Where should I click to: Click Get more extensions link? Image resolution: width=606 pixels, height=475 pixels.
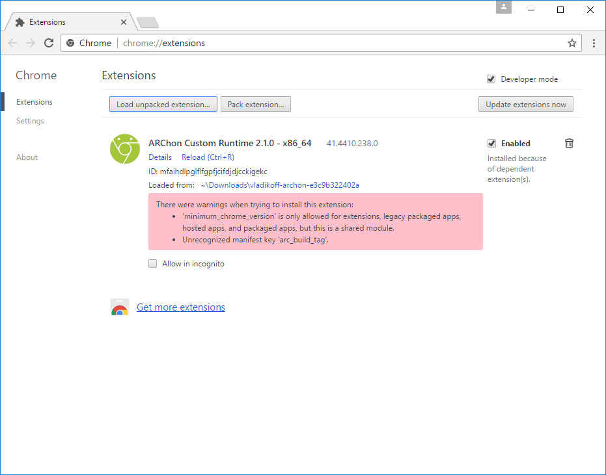tap(181, 307)
